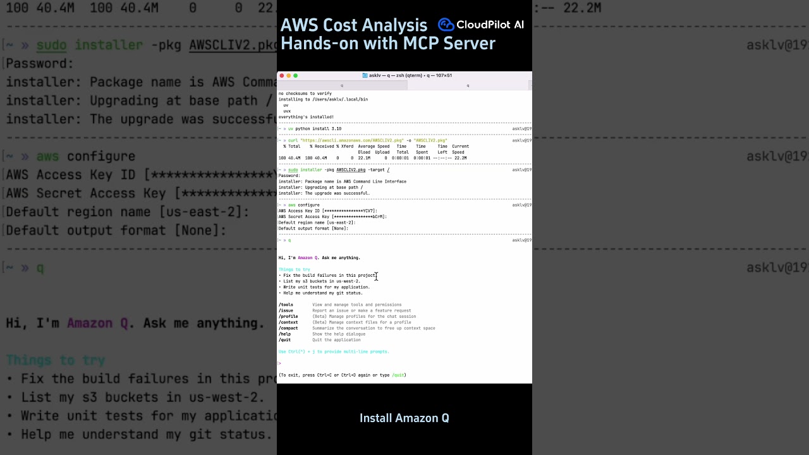Click the 'aws configure' command line
The width and height of the screenshot is (809, 455).
pos(303,205)
